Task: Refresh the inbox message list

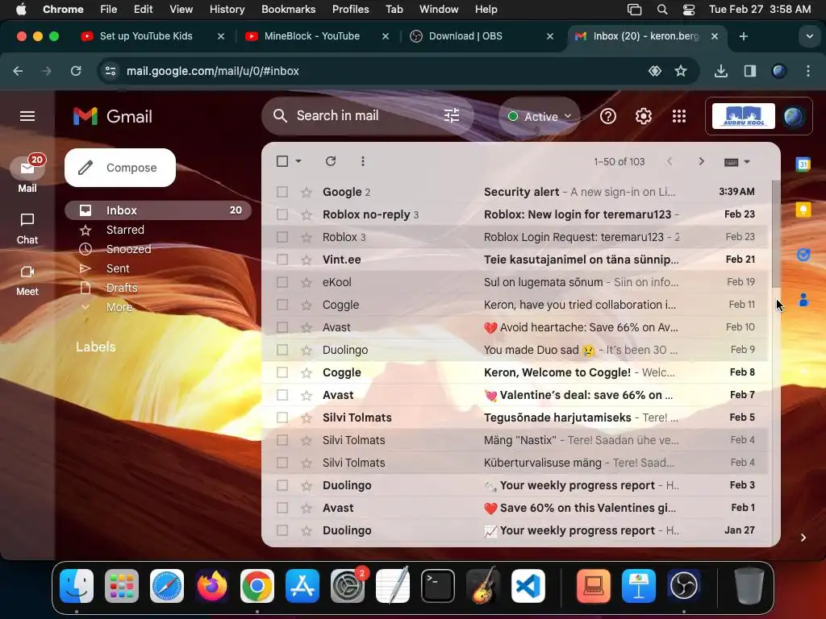Action: [x=331, y=161]
